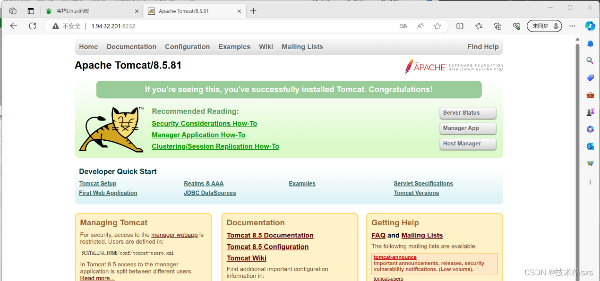600x281 pixels.
Task: Open the JDBC DataSources link
Action: [x=210, y=193]
